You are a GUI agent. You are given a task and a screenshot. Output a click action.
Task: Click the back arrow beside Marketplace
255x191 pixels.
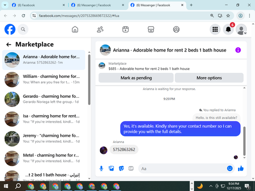click(x=9, y=44)
